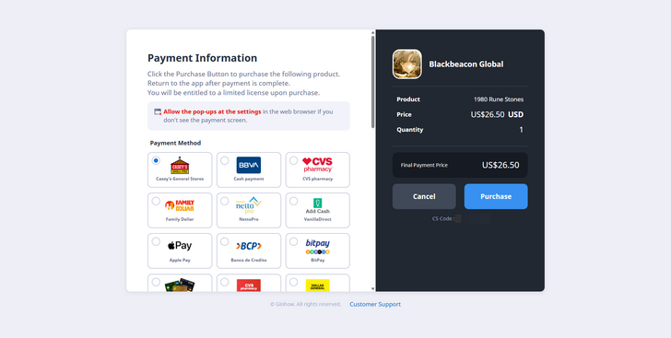Screen dimensions: 671x338
Task: Click the '1980 Rune Stones' product value
Action: [x=499, y=99]
